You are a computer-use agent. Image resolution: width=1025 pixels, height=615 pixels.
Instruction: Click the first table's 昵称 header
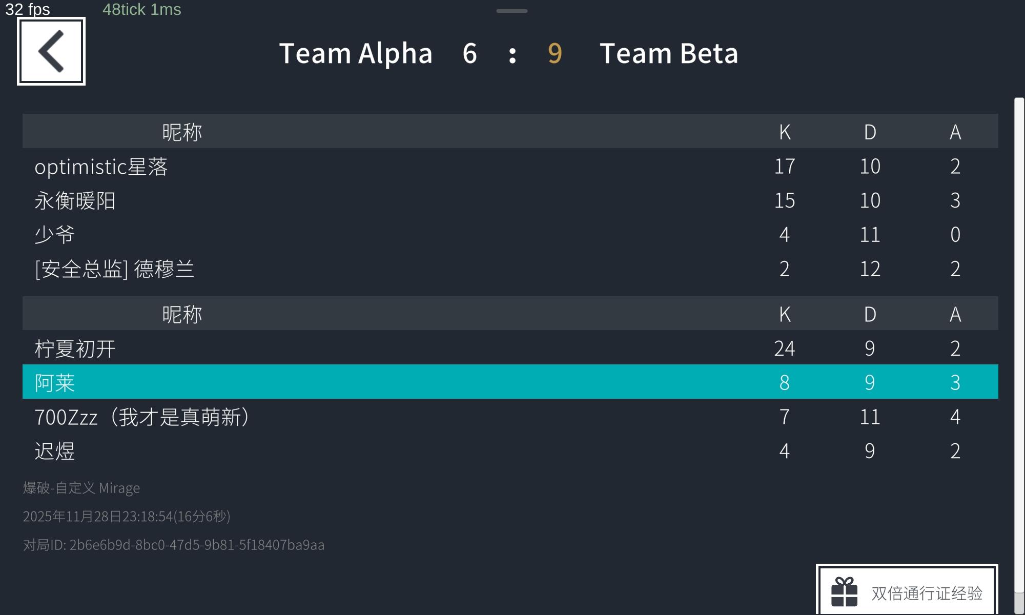[182, 132]
